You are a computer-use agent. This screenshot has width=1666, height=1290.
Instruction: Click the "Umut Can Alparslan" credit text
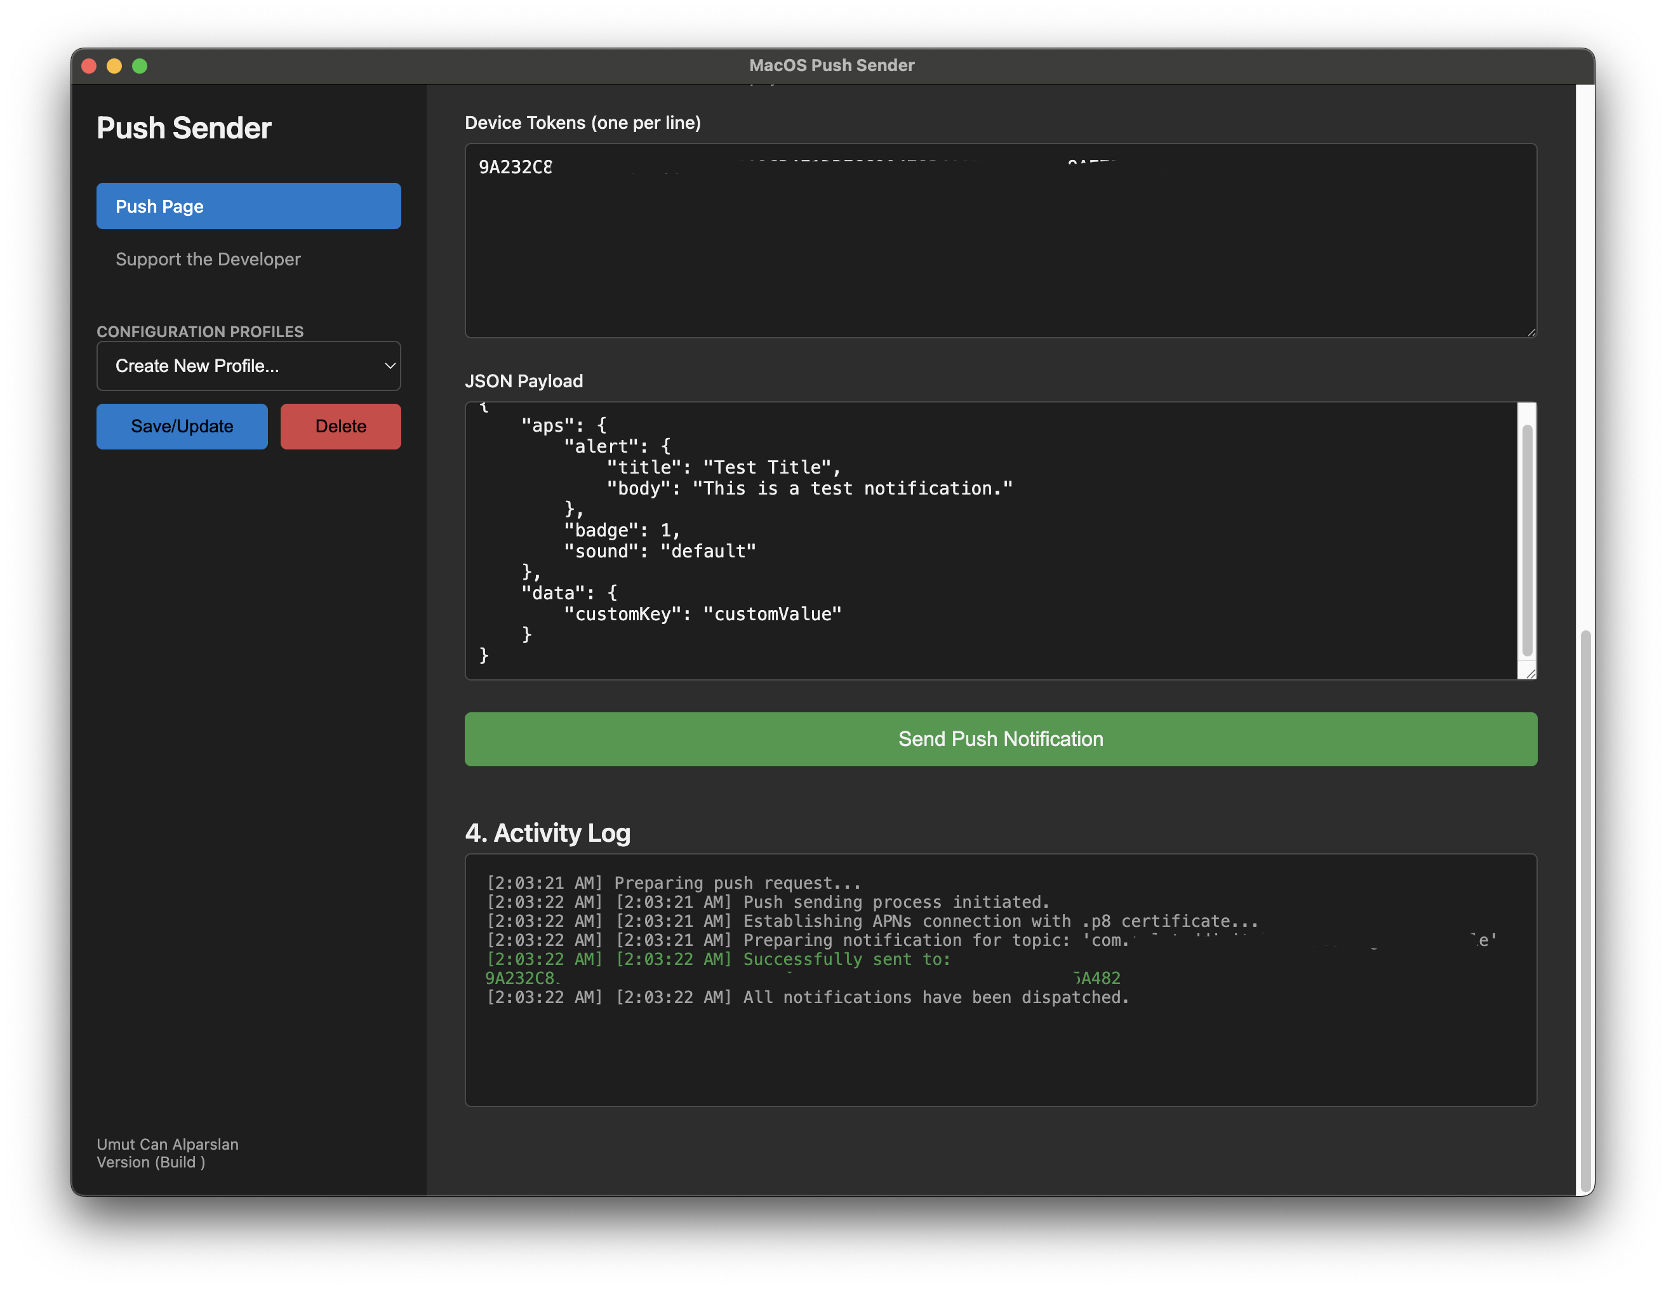(167, 1144)
